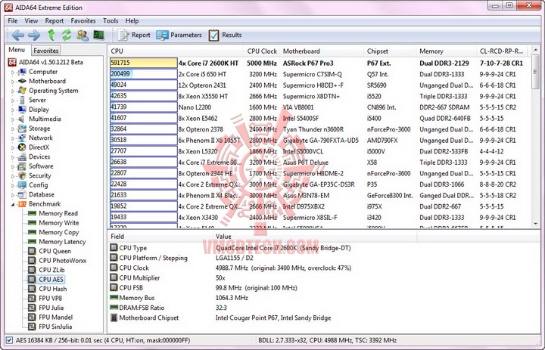545x350 pixels.
Task: Click the green Up arrow icon
Action: coord(51,35)
